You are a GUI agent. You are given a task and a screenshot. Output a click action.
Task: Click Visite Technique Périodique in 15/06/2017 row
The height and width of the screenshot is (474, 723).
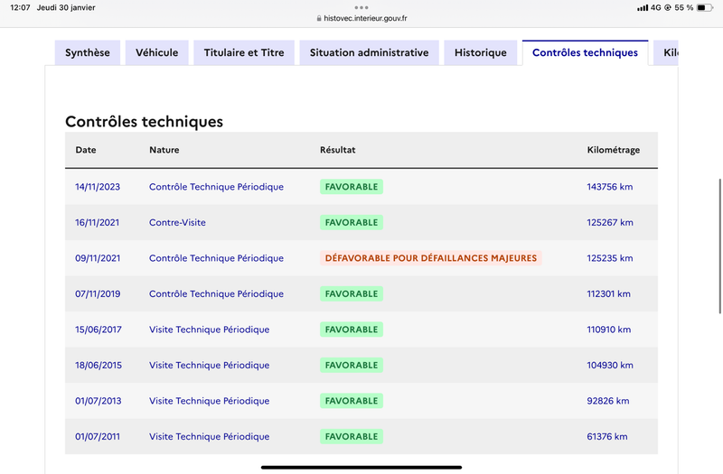click(x=210, y=330)
